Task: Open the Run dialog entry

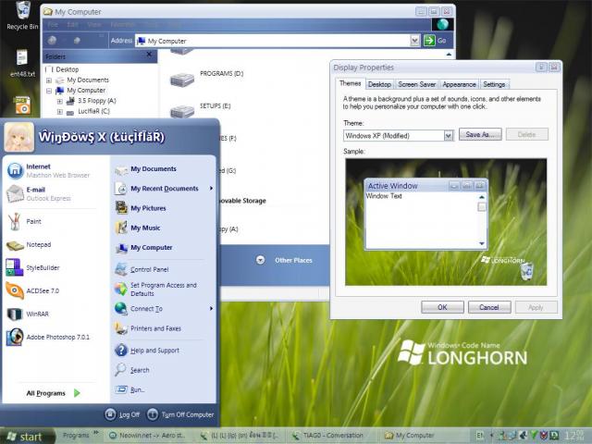Action: pyautogui.click(x=129, y=389)
